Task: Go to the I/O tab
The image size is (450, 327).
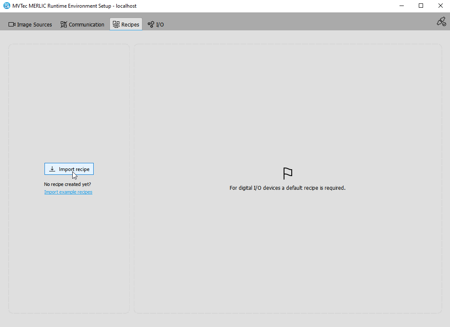Action: 160,25
